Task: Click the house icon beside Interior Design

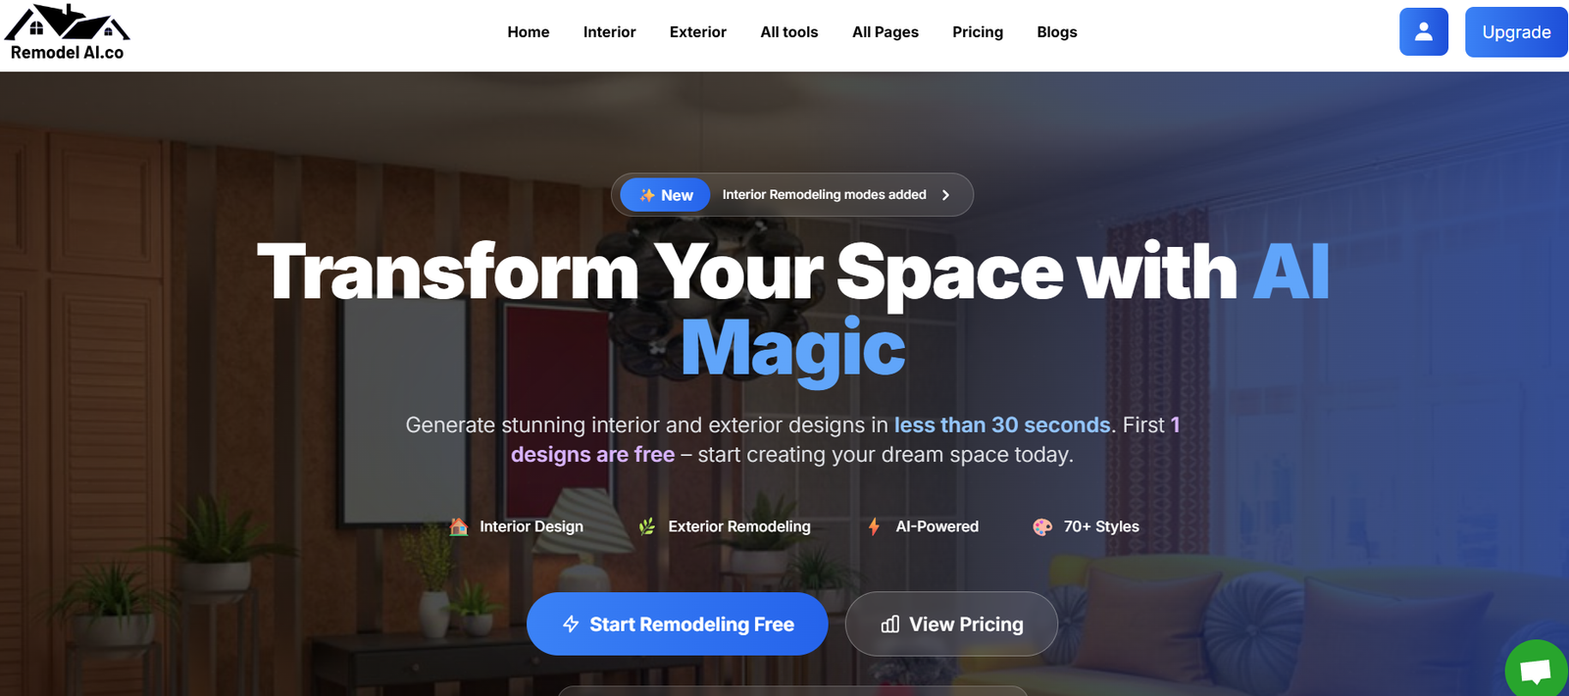Action: [458, 526]
